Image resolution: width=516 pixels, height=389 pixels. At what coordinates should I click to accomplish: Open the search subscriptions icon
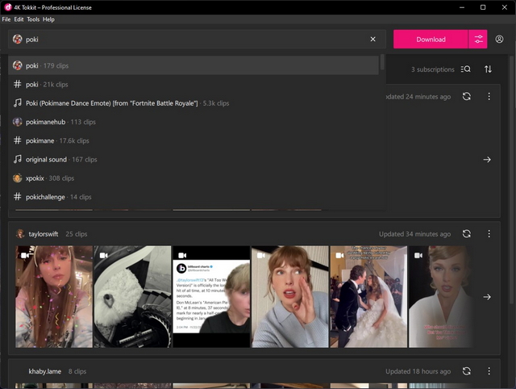[x=466, y=69]
